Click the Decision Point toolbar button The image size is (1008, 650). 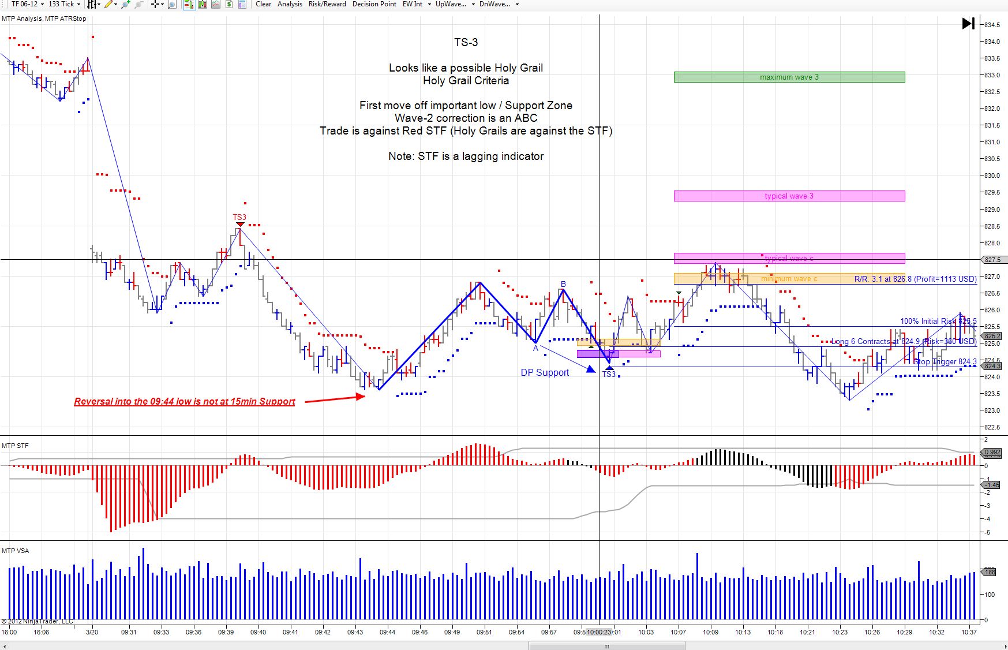pos(374,4)
